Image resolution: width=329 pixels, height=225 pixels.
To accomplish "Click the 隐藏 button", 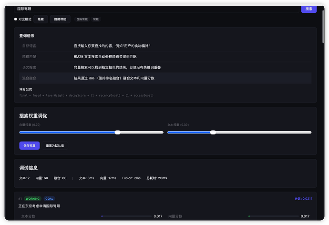I will pos(41,19).
